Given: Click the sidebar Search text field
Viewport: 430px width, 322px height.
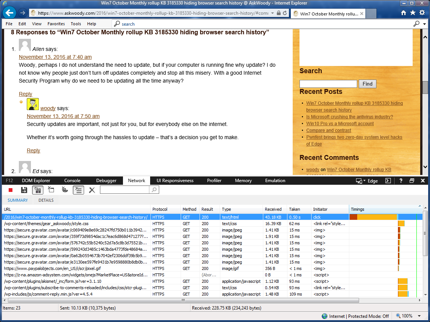Looking at the screenshot, I should pyautogui.click(x=328, y=84).
